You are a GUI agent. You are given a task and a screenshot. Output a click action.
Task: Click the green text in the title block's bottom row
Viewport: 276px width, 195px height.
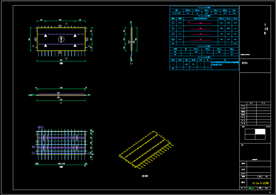click(251, 188)
